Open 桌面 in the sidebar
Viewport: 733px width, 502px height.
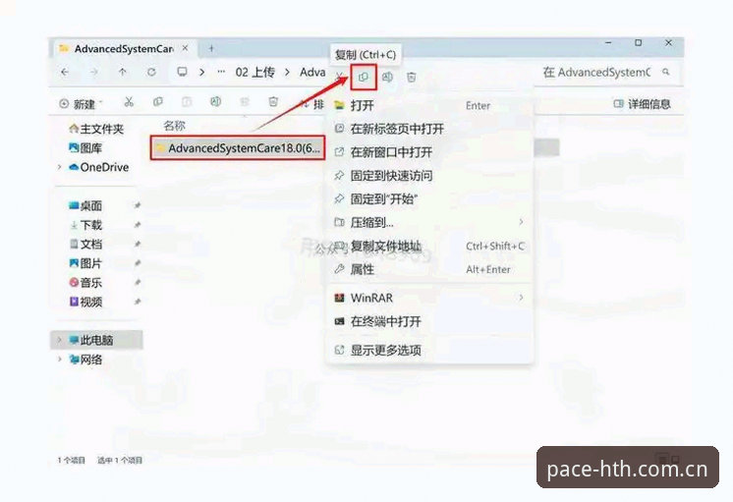pyautogui.click(x=85, y=205)
